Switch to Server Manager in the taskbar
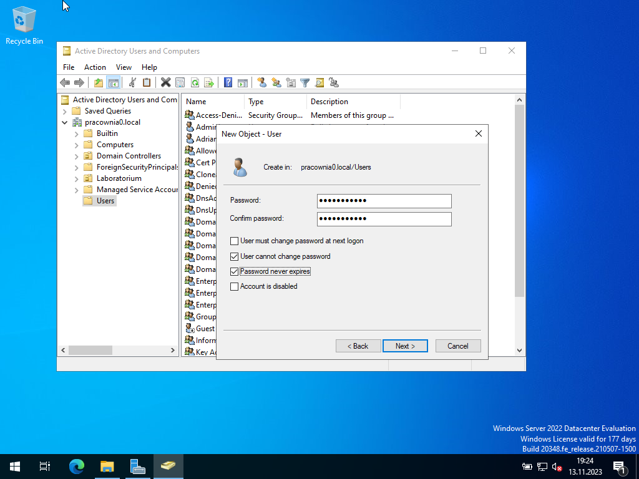The height and width of the screenshot is (479, 639). pos(137,466)
